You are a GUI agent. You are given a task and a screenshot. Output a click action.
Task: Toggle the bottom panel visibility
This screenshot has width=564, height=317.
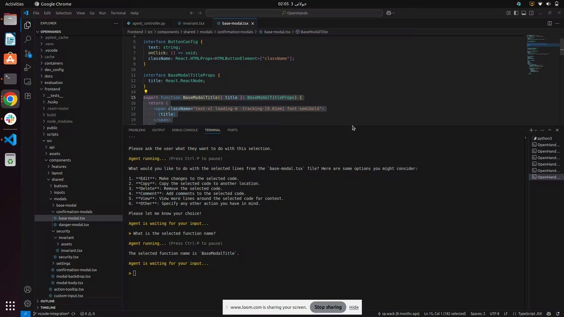click(524, 13)
